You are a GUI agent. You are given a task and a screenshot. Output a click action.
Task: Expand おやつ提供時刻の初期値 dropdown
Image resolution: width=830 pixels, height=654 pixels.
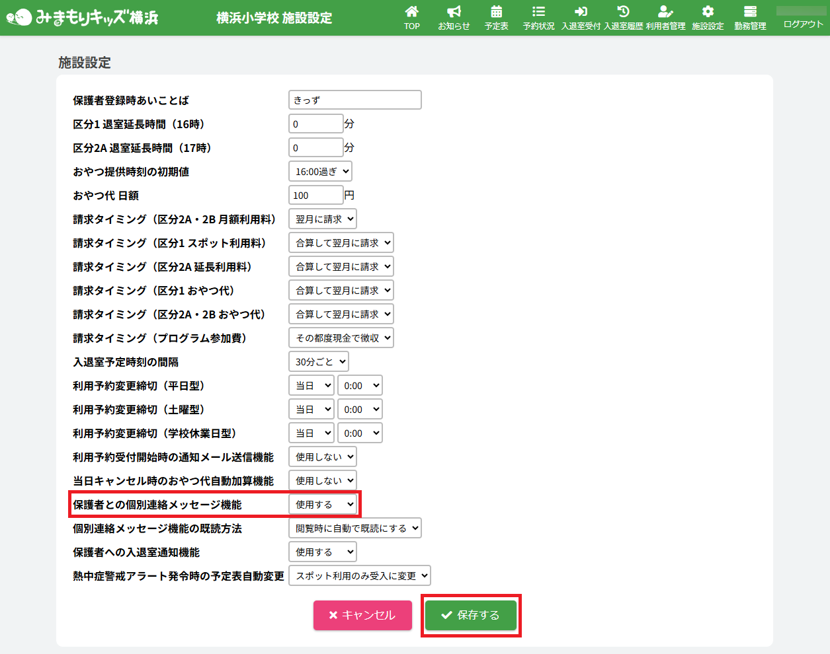pyautogui.click(x=320, y=172)
